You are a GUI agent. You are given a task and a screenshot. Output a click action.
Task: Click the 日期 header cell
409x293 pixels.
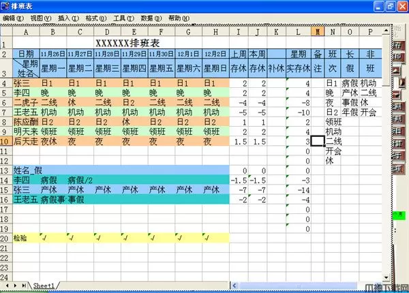[26, 54]
